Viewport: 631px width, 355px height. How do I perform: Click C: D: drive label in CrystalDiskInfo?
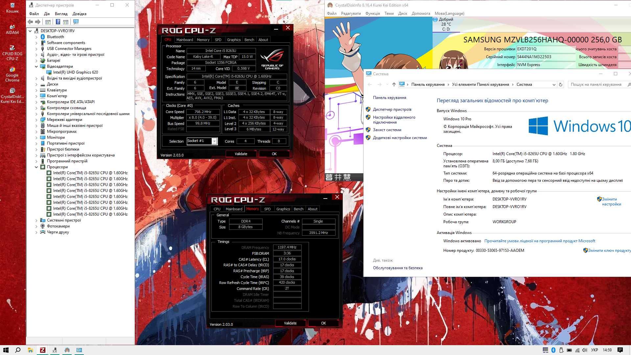(446, 29)
